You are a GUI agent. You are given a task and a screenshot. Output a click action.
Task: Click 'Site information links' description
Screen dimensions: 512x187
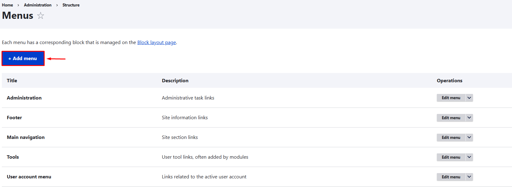click(185, 117)
